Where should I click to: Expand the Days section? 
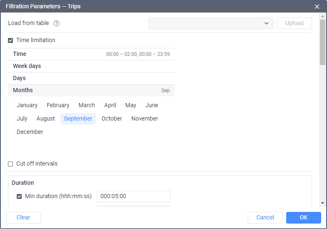pos(91,78)
